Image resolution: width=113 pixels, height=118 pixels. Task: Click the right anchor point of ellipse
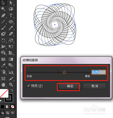pos(75,25)
